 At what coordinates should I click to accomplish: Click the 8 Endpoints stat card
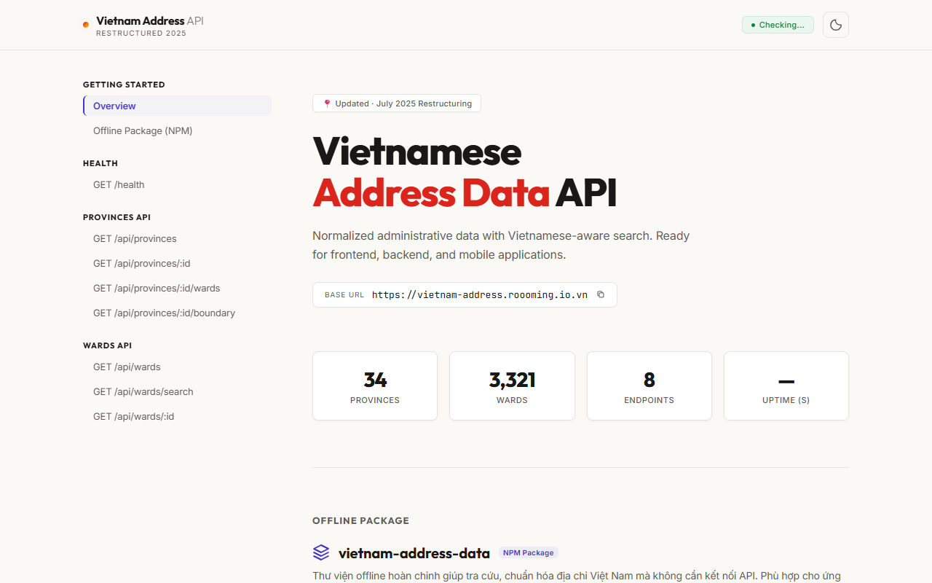(649, 386)
